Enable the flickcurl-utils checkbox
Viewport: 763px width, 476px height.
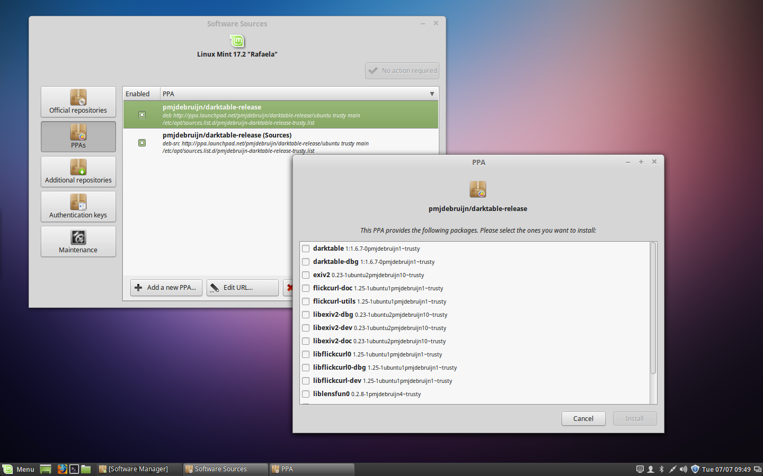click(x=306, y=301)
